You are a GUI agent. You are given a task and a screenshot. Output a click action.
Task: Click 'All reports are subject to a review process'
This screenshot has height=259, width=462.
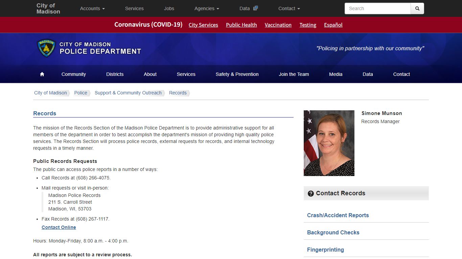[83, 255]
